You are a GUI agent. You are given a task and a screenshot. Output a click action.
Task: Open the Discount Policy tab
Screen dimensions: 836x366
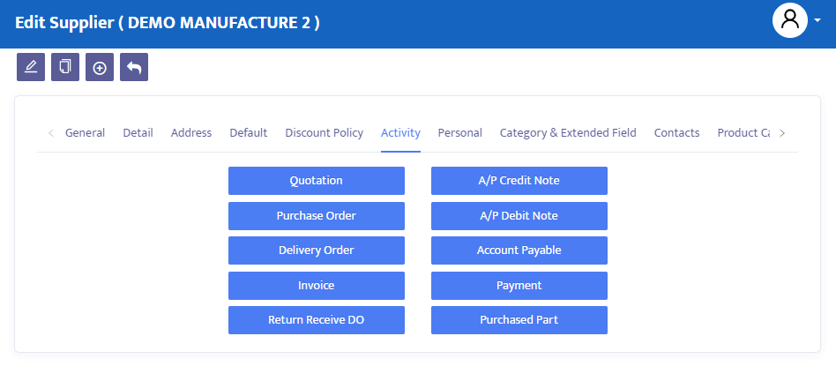coord(324,133)
